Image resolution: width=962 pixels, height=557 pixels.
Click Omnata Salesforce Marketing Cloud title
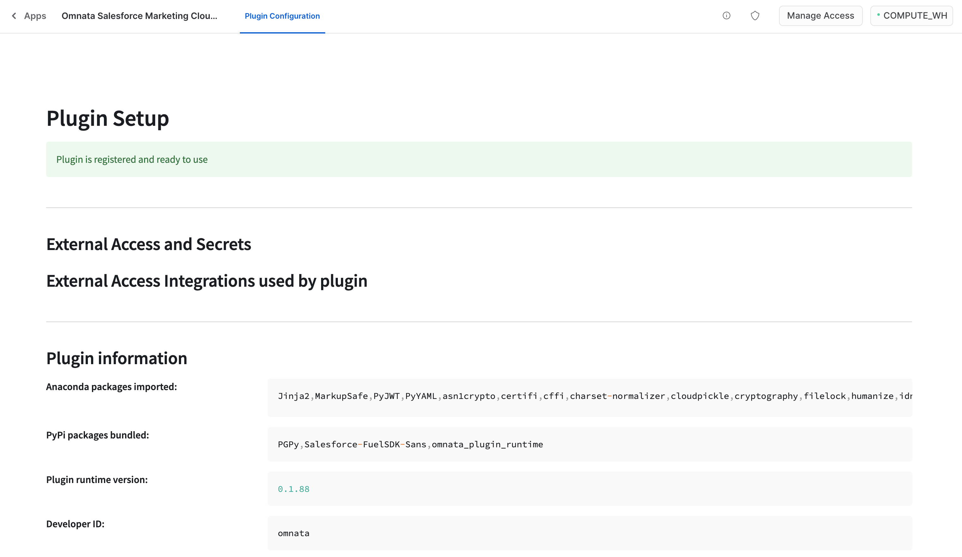click(139, 16)
